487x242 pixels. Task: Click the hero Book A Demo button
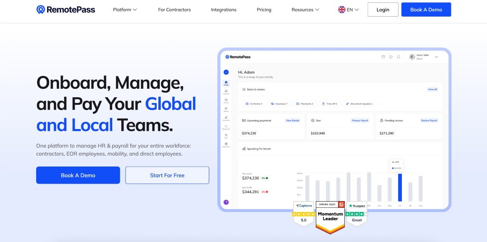point(78,175)
